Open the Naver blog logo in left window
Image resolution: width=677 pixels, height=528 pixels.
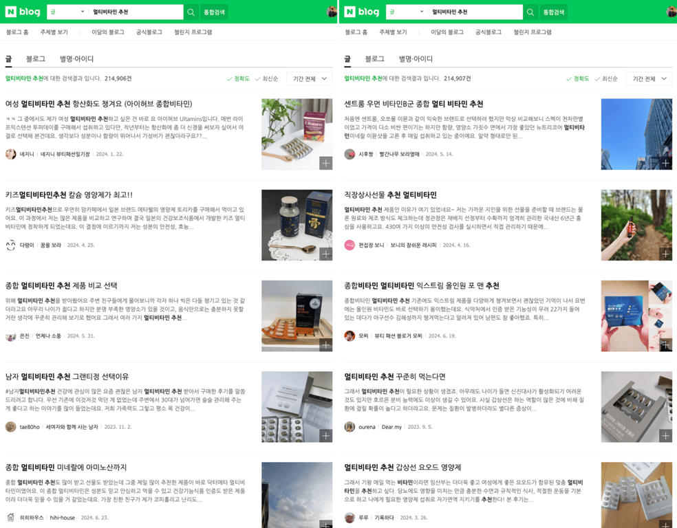pos(23,12)
